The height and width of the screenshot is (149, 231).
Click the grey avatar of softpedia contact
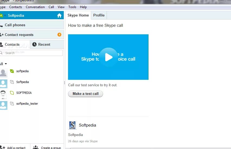click(3, 73)
